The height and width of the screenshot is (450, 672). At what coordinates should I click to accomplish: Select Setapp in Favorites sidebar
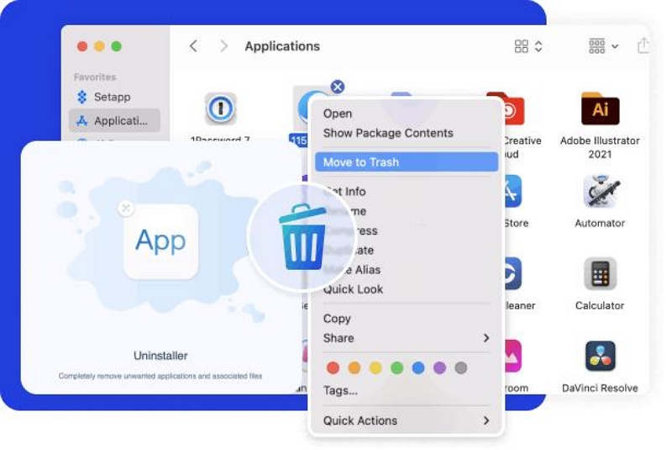[x=114, y=97]
